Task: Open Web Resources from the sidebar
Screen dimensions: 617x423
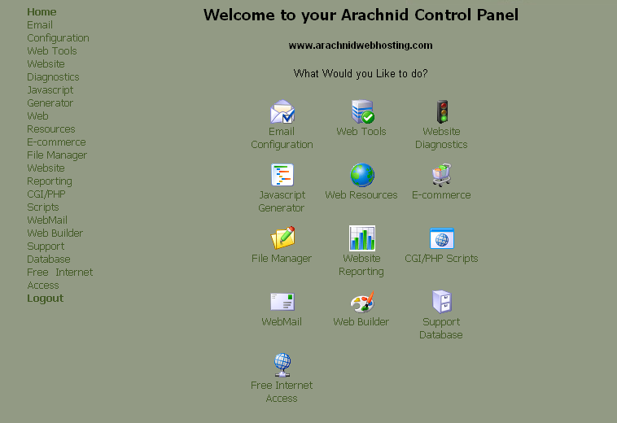Action: click(x=51, y=122)
